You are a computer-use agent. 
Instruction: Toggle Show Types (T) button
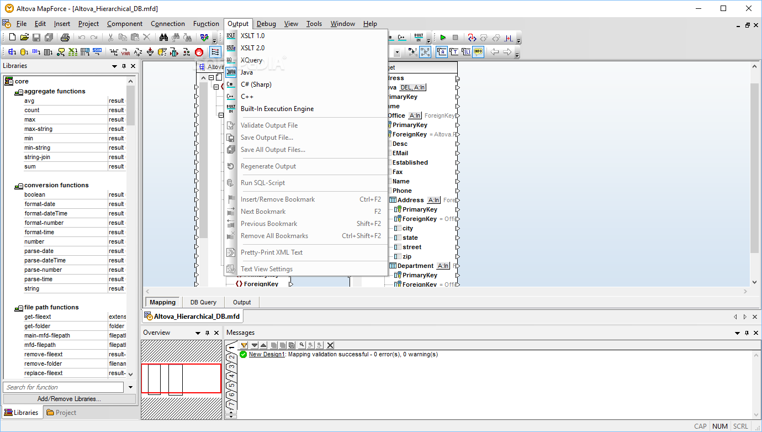(454, 52)
